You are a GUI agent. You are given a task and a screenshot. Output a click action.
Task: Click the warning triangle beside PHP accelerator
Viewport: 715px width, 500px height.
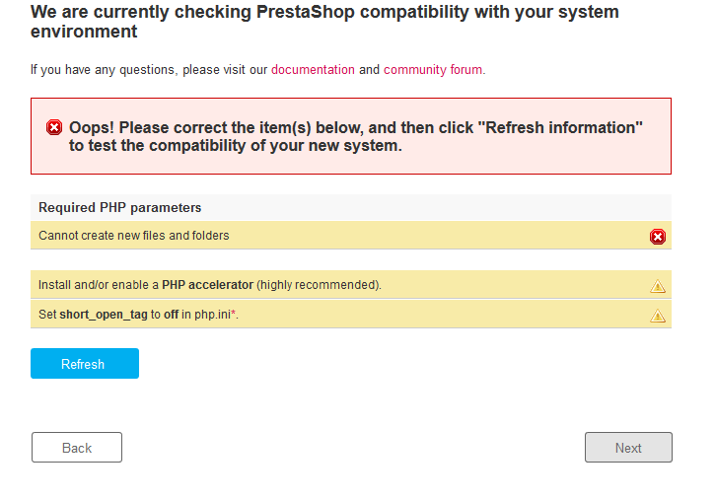tap(658, 287)
